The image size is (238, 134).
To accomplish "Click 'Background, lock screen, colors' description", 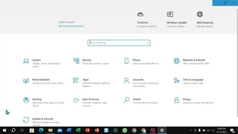I will (x=48, y=83).
